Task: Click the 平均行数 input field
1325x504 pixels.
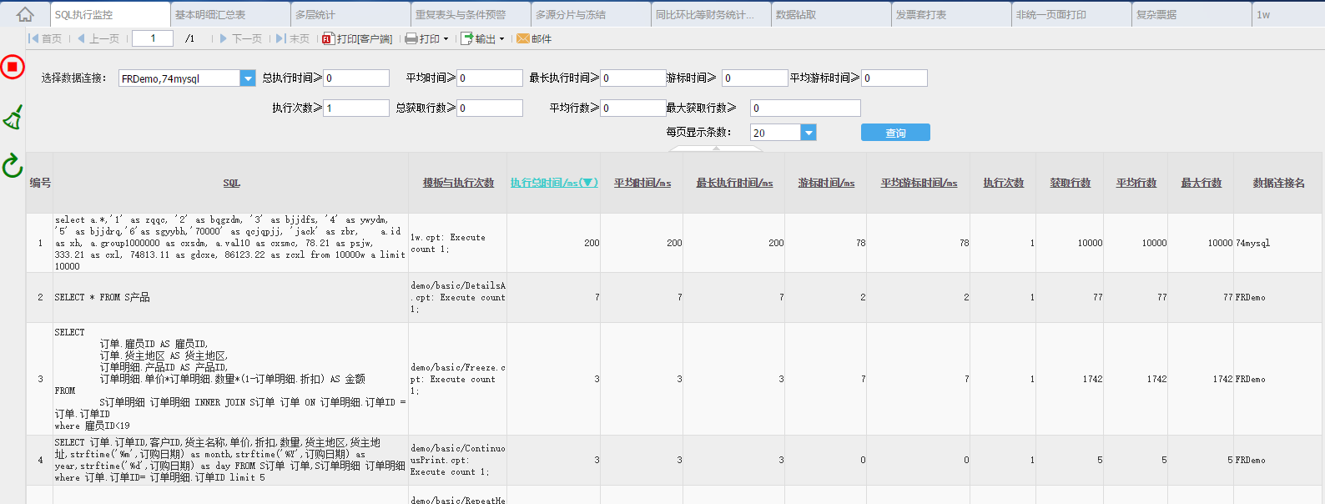Action: click(633, 108)
